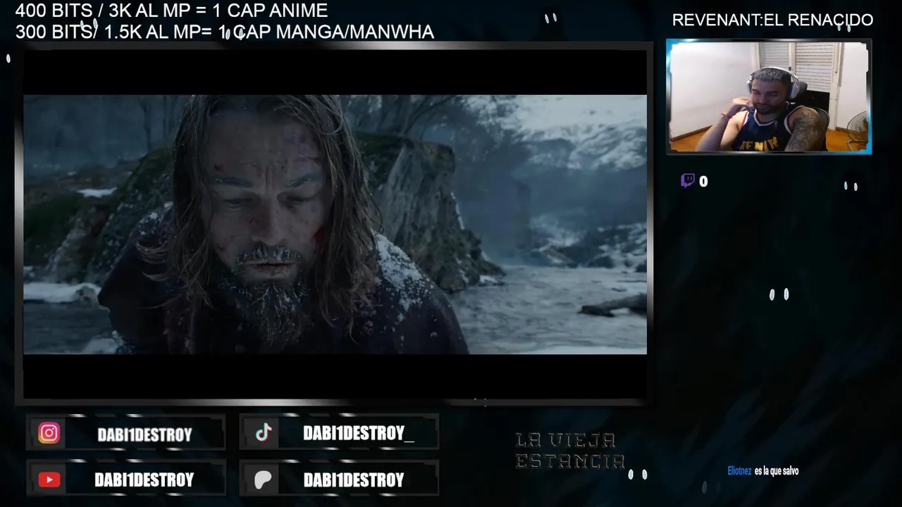The image size is (902, 507).
Task: Click the LA VIEJA ESTANCIA logo text
Action: tap(570, 451)
